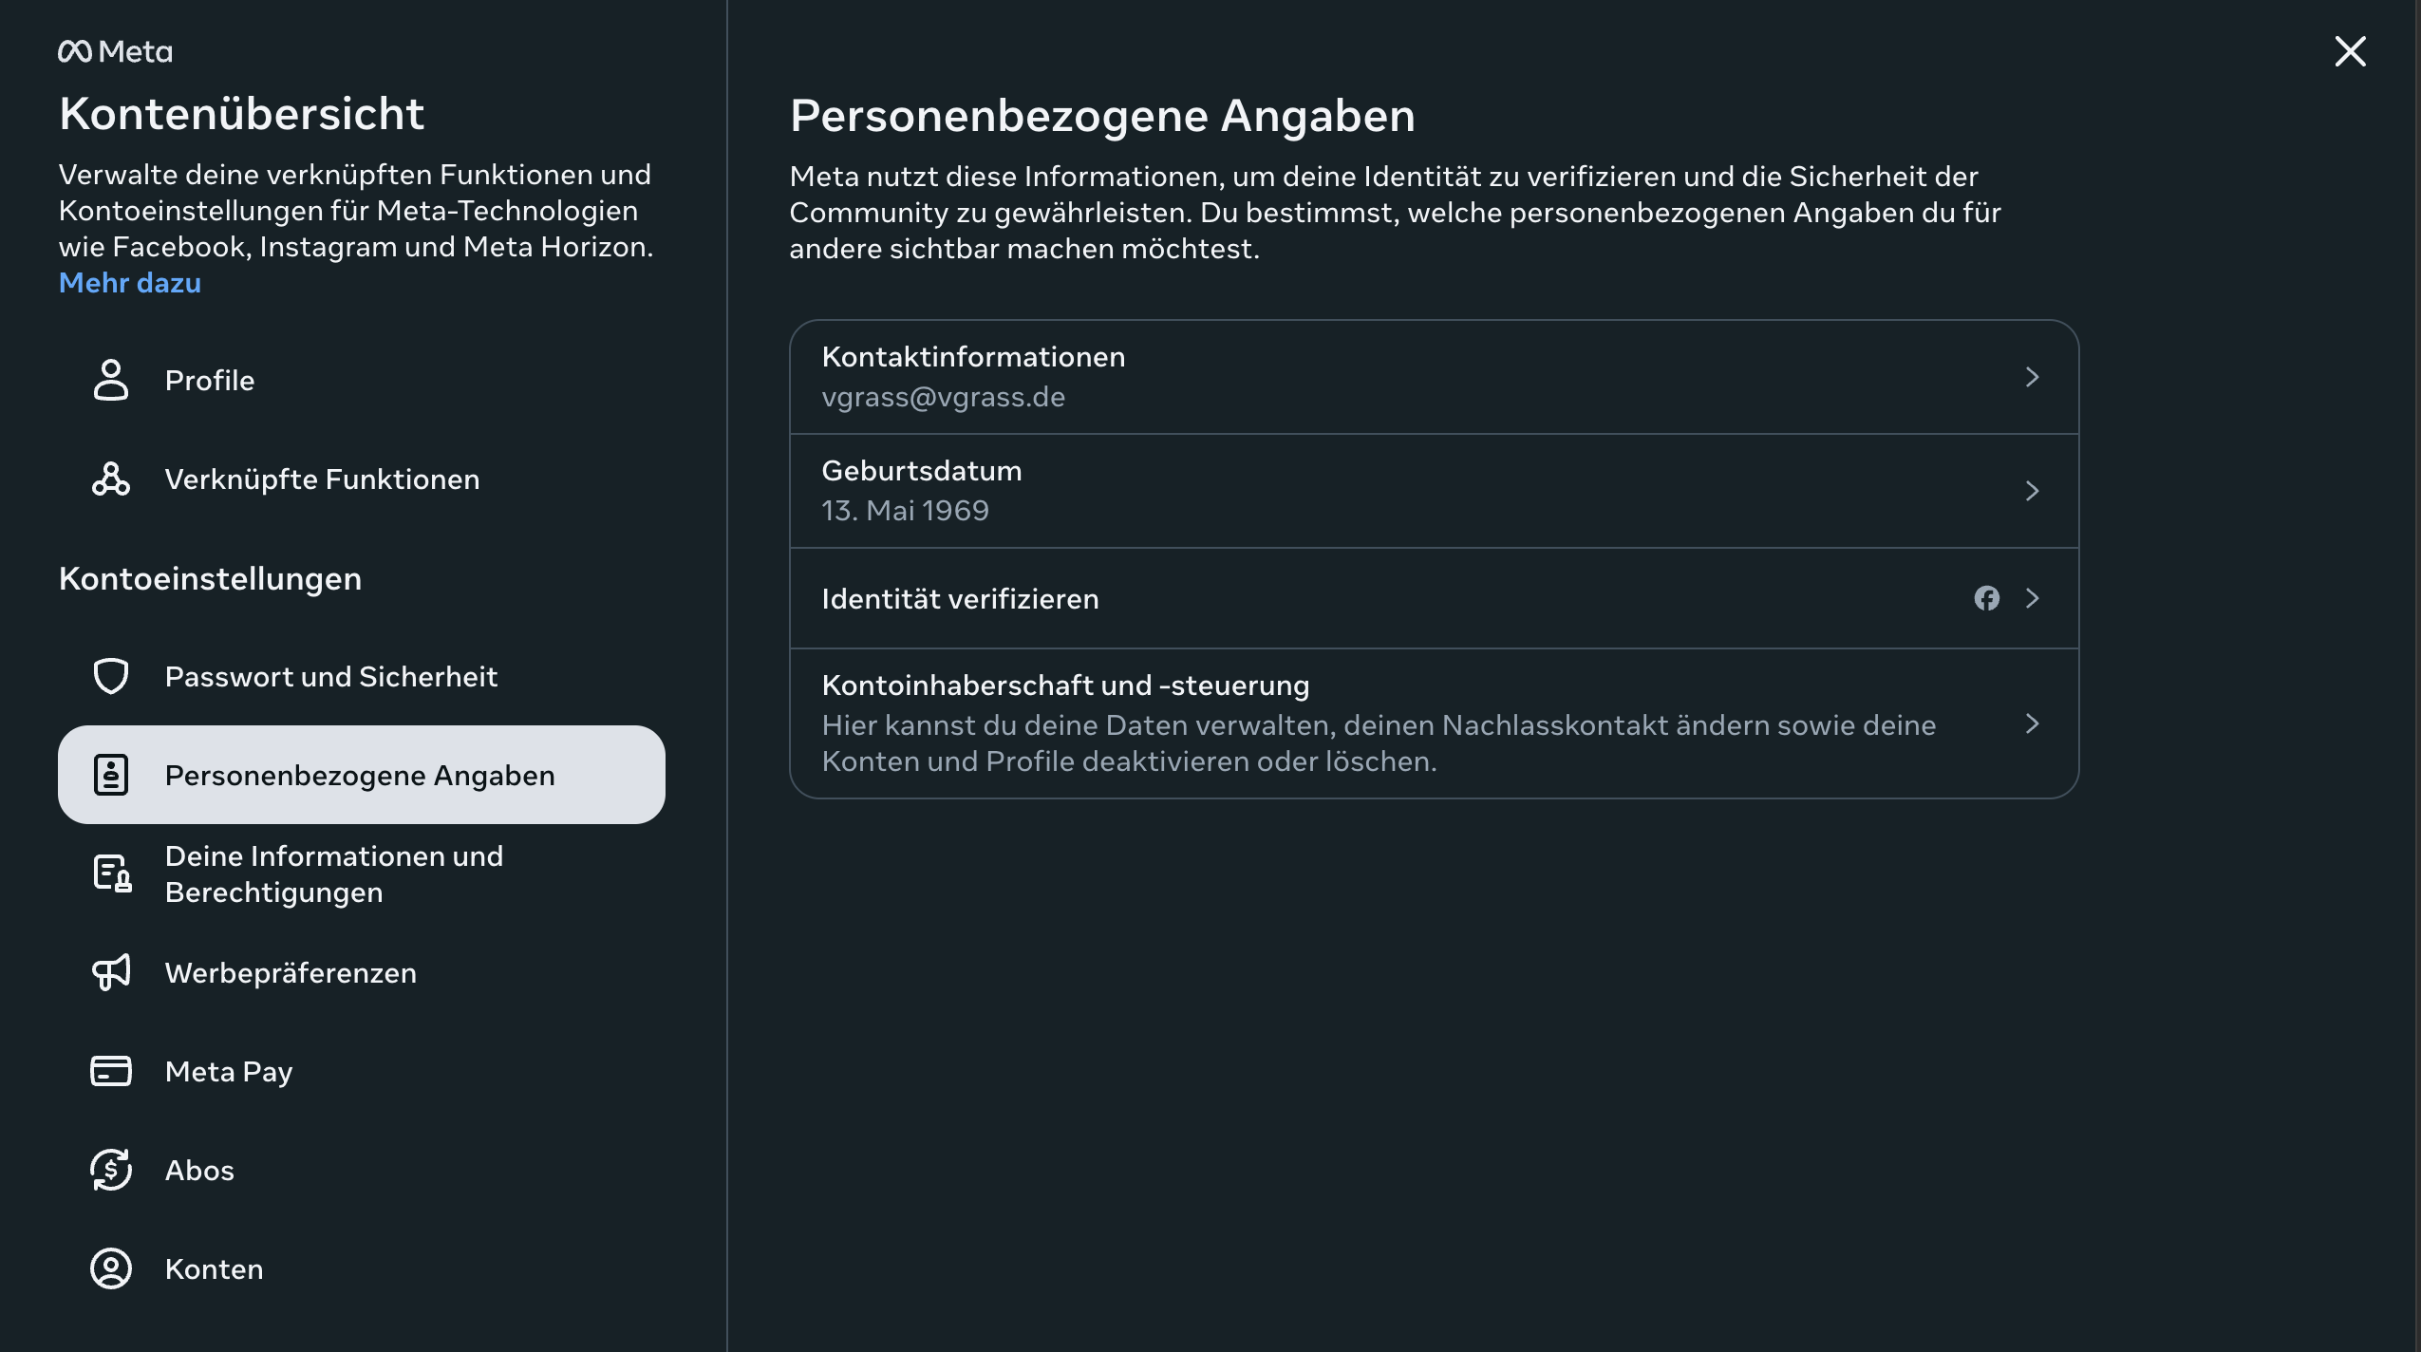Expand Kontoinhaberschaft und -steuerung chevron
The width and height of the screenshot is (2421, 1352).
2032,723
